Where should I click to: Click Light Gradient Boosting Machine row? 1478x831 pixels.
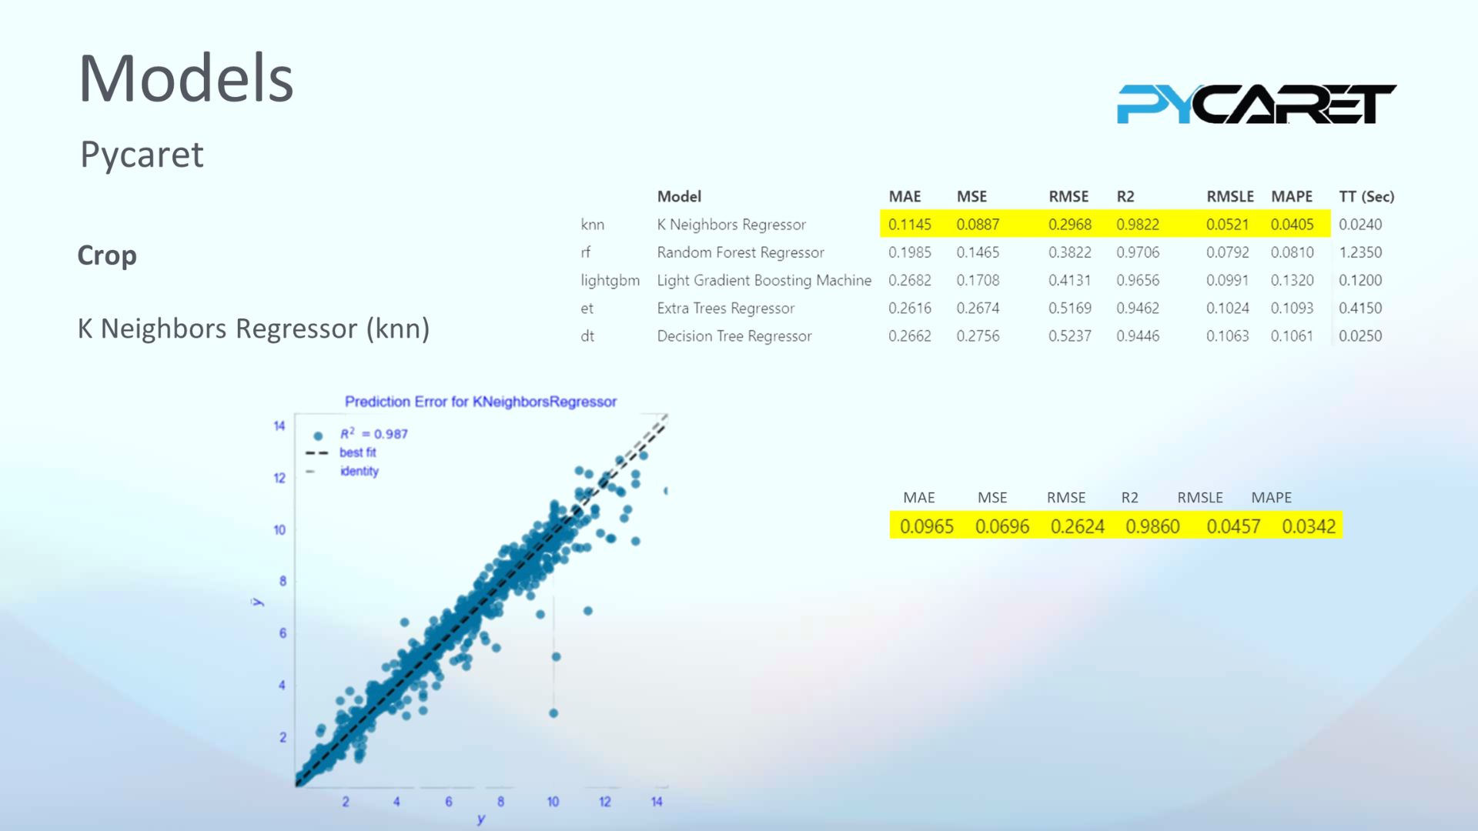pos(764,280)
